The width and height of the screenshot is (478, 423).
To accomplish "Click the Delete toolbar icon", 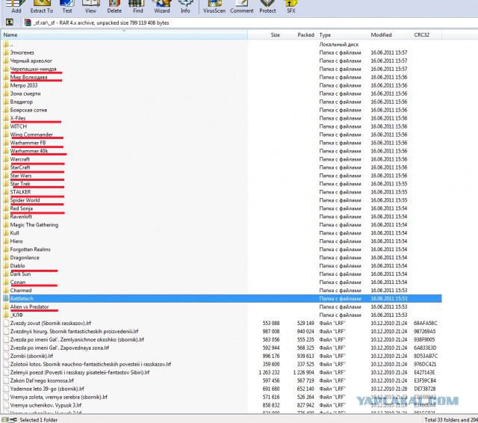I will pyautogui.click(x=114, y=7).
